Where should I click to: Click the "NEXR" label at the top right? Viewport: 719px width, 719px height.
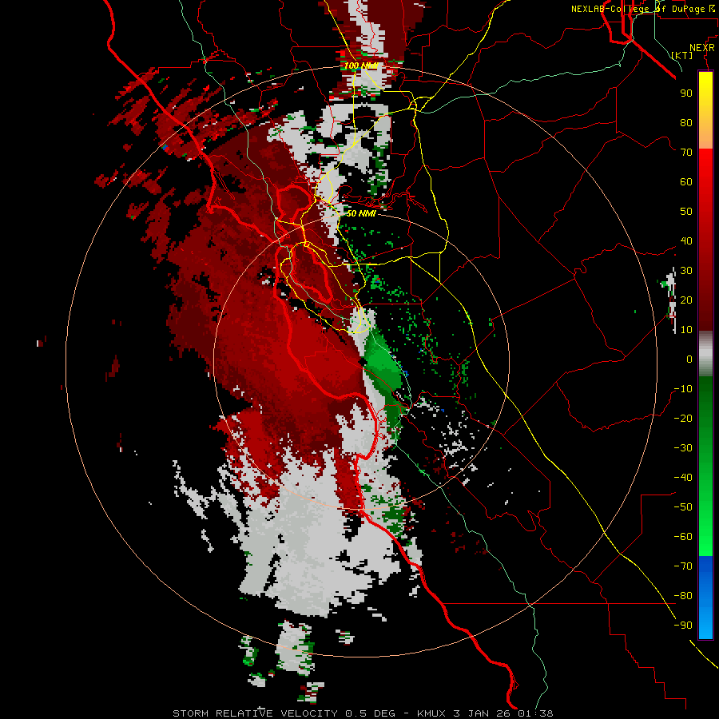pyautogui.click(x=702, y=48)
